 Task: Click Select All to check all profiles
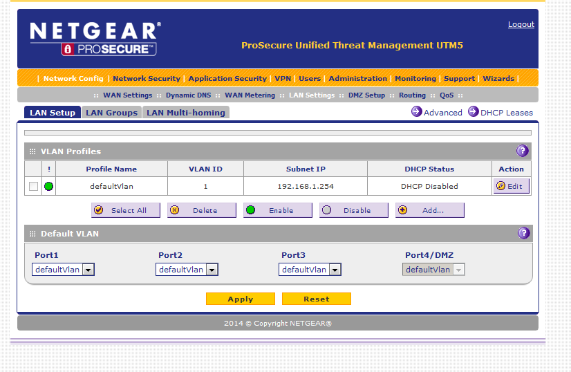coord(125,210)
